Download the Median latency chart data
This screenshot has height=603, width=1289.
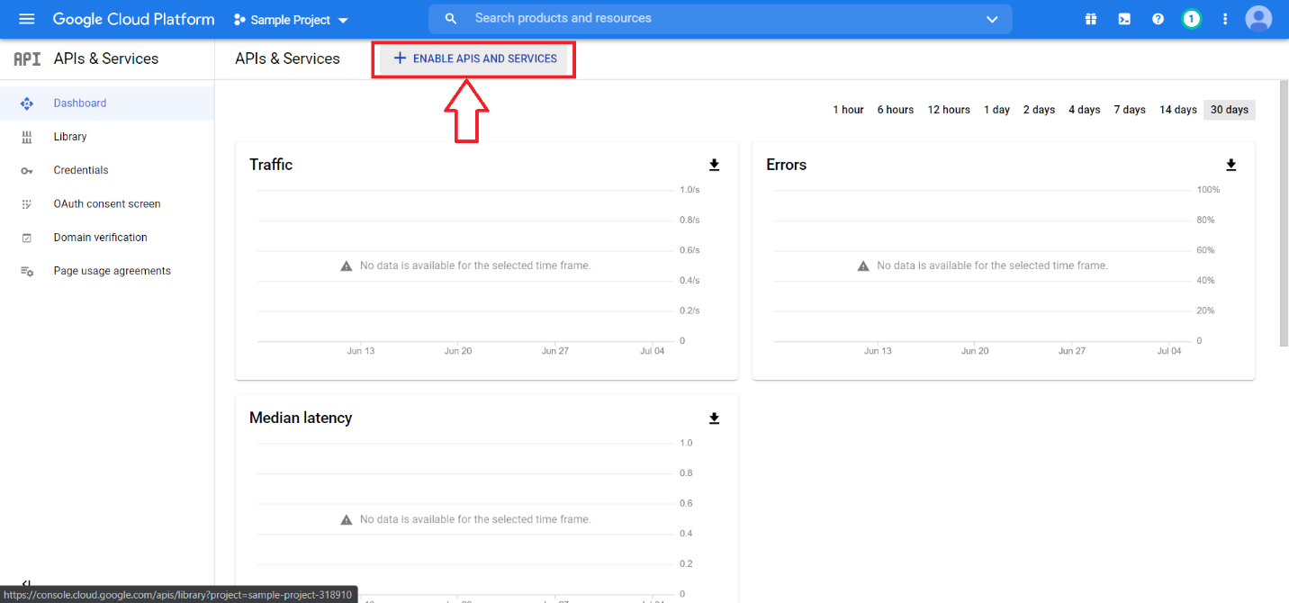point(715,418)
